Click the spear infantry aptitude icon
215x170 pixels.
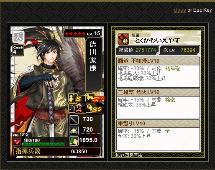72,98
